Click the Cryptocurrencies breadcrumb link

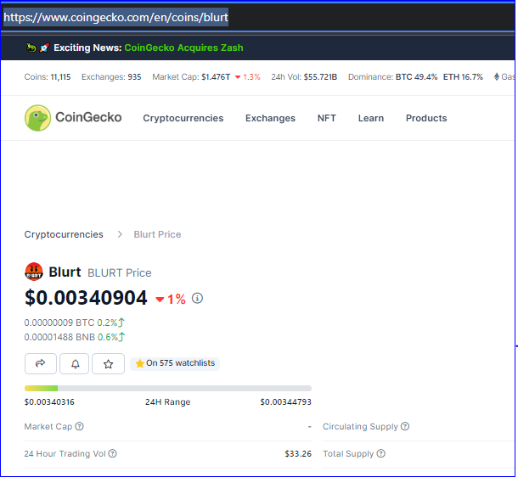tap(64, 234)
